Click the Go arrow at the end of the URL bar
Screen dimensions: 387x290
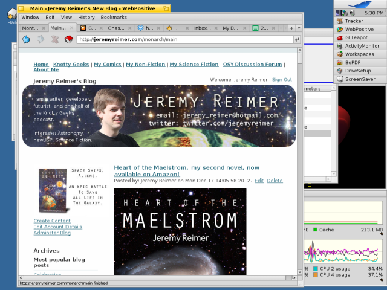pos(297,39)
